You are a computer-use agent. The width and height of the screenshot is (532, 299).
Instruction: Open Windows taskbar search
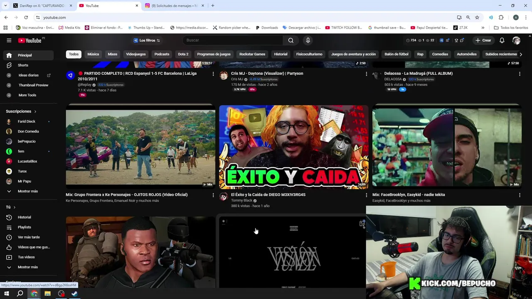click(20, 294)
